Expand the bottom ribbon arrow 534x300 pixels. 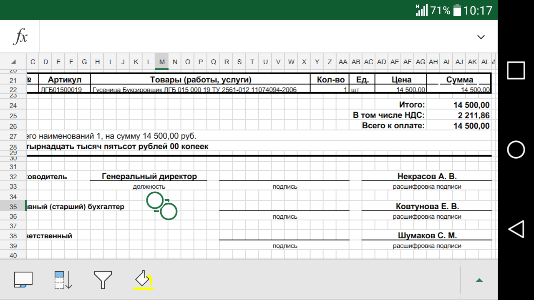click(x=479, y=280)
